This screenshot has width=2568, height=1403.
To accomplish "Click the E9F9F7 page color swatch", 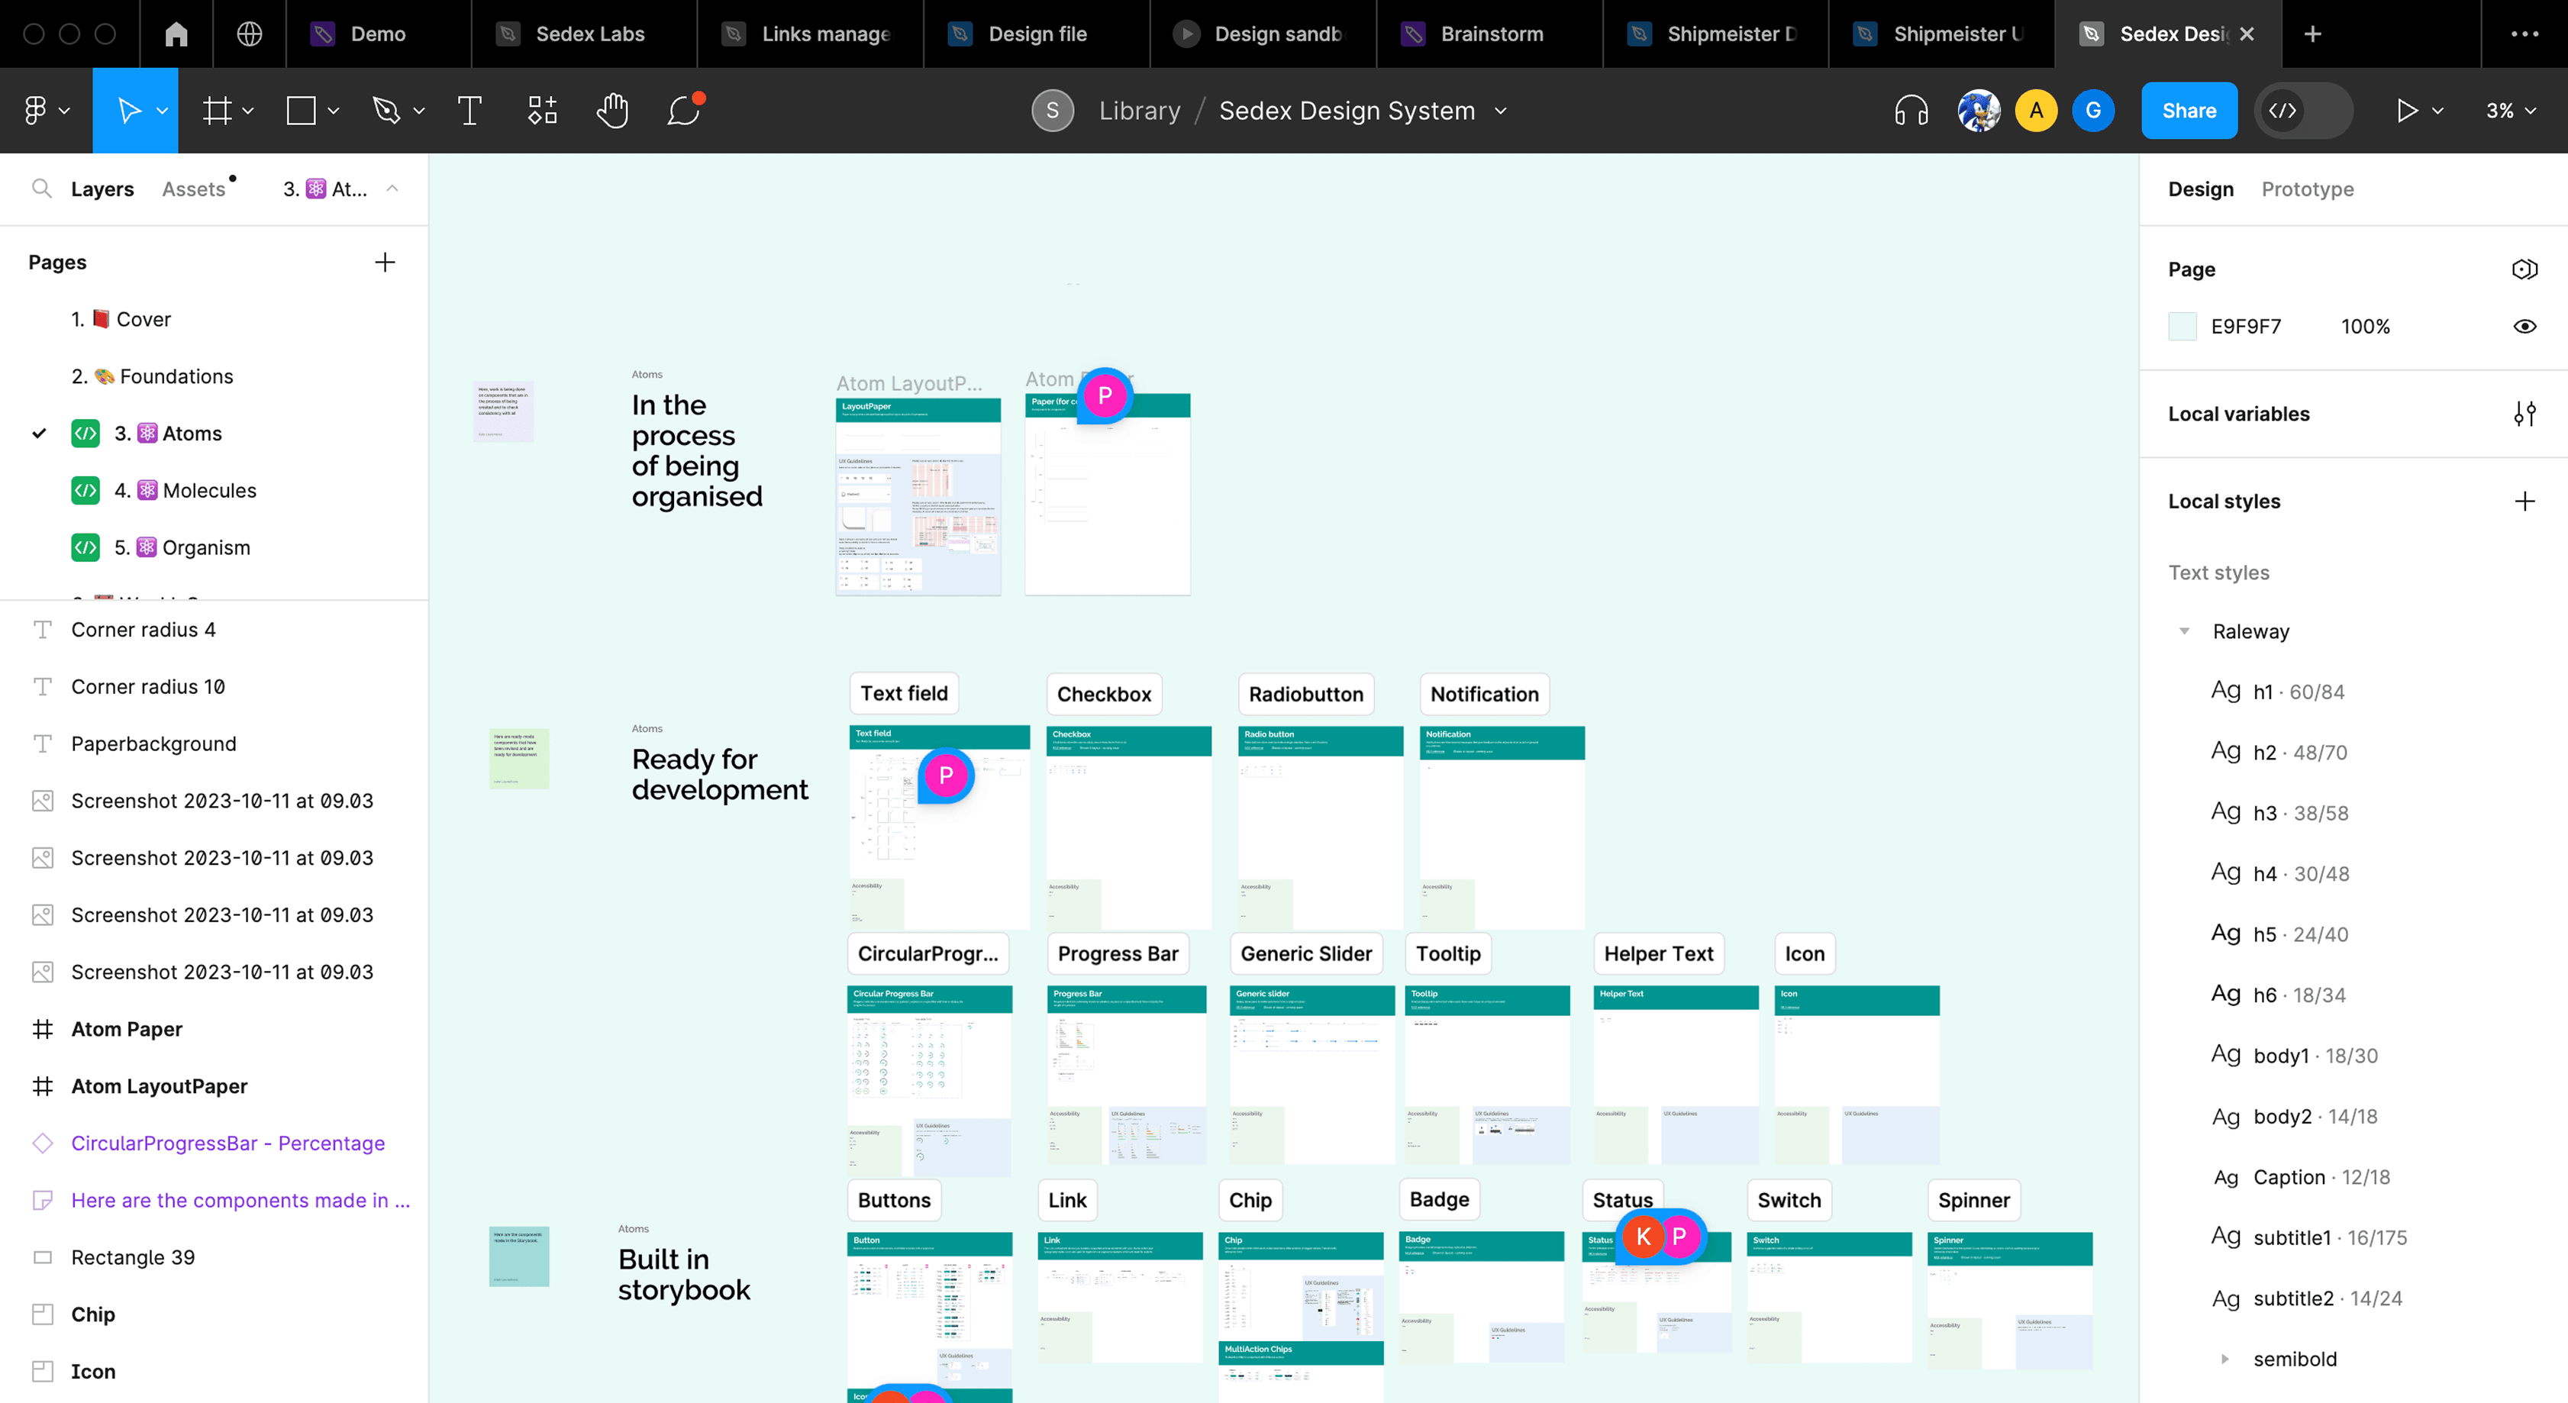I will point(2182,327).
